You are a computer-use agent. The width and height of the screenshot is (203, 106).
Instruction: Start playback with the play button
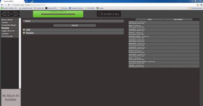point(10,14)
